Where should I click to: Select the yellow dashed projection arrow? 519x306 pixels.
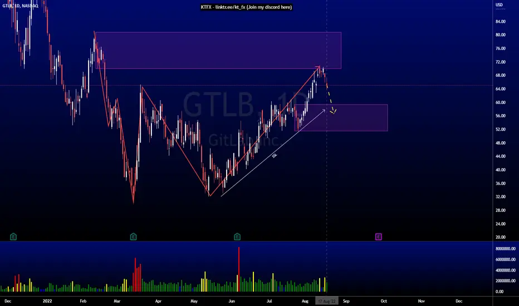click(331, 98)
